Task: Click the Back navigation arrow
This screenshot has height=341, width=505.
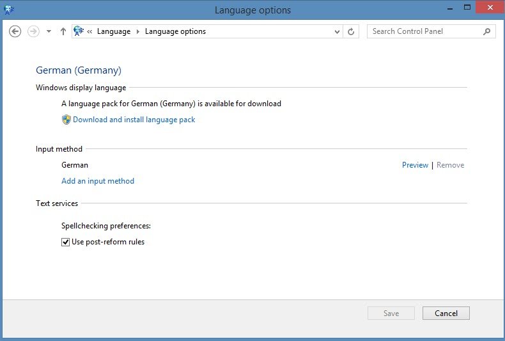Action: tap(15, 31)
